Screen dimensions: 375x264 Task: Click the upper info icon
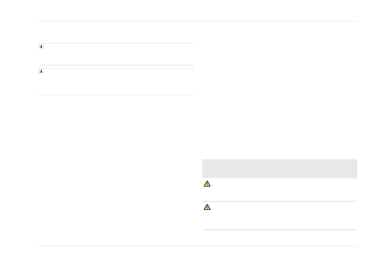point(41,47)
